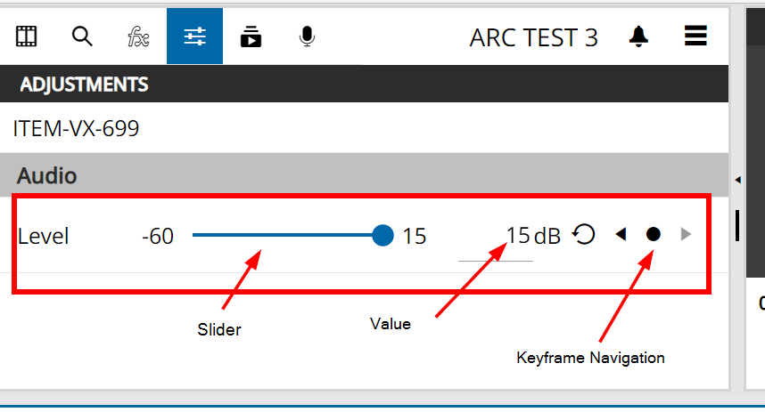Go to the previous keyframe
The height and width of the screenshot is (412, 765).
pos(621,234)
